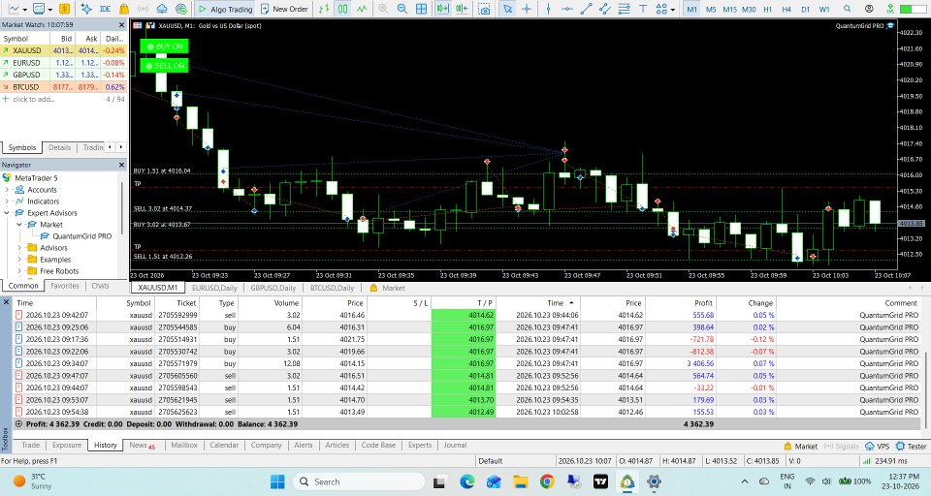Zoom in on the chart

[x=383, y=9]
